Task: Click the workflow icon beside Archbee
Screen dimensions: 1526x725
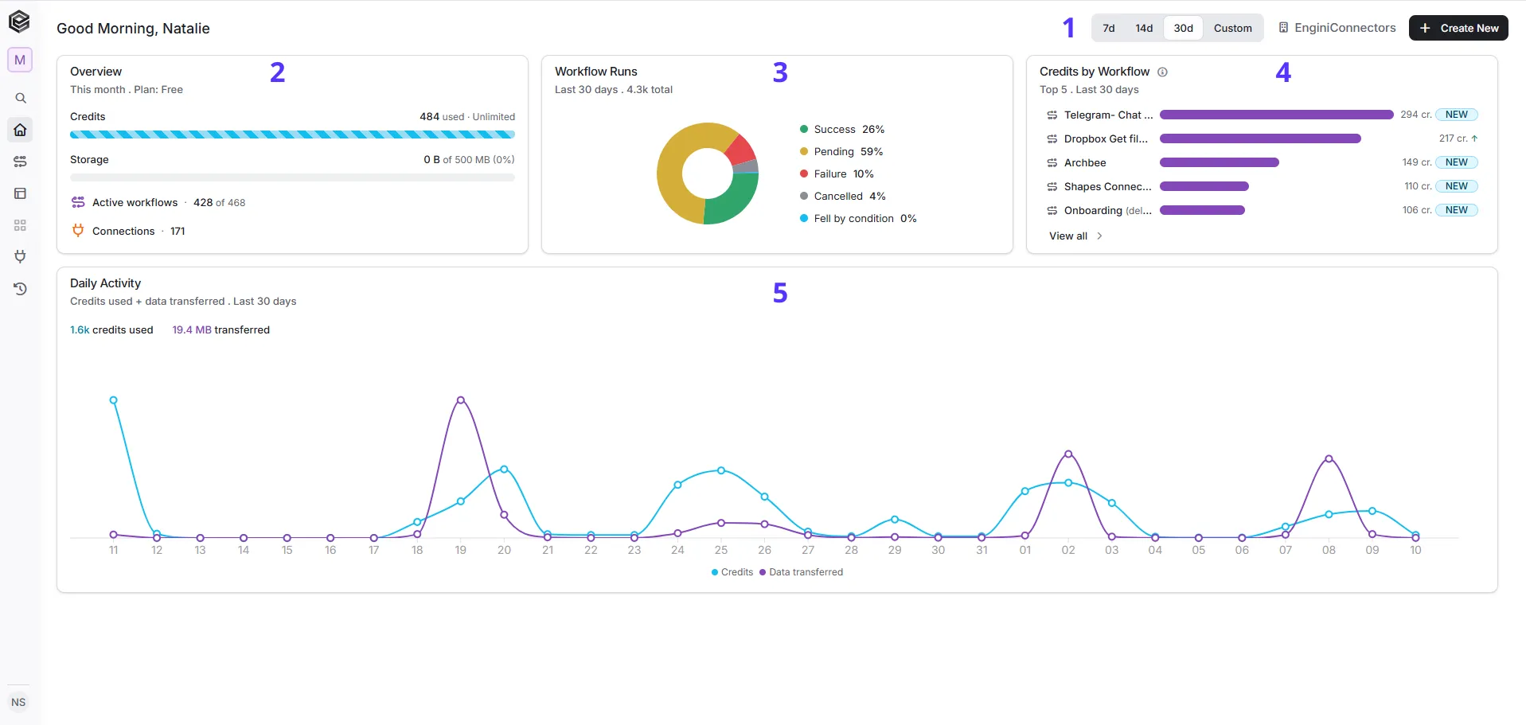Action: tap(1052, 162)
